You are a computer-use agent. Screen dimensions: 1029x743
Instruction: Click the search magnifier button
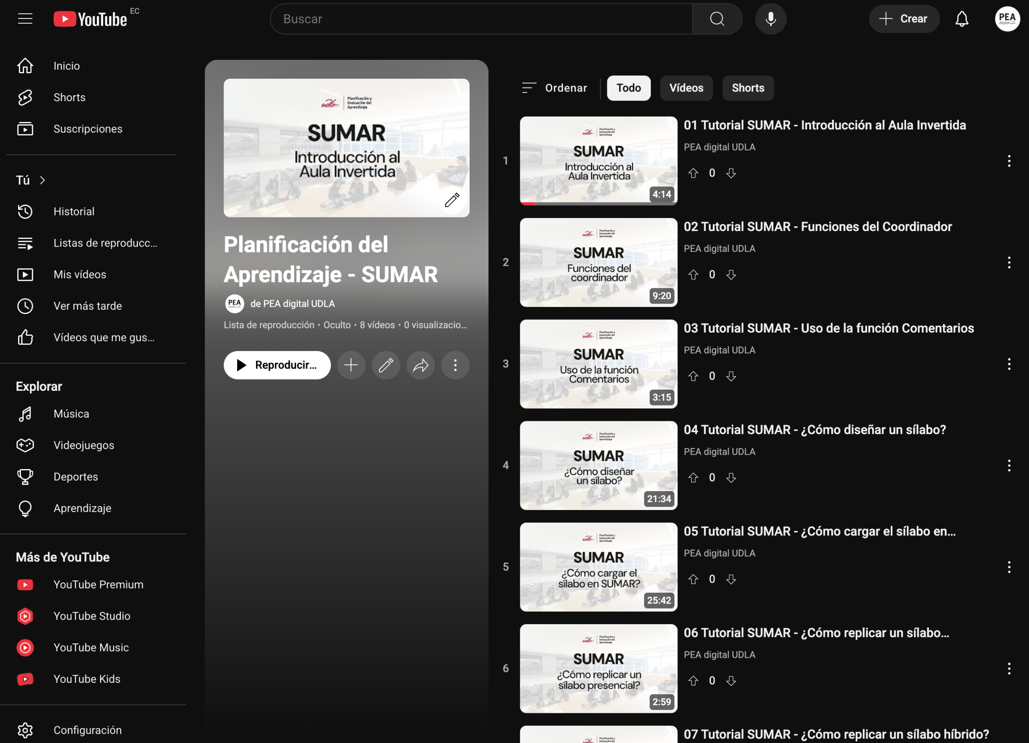717,19
